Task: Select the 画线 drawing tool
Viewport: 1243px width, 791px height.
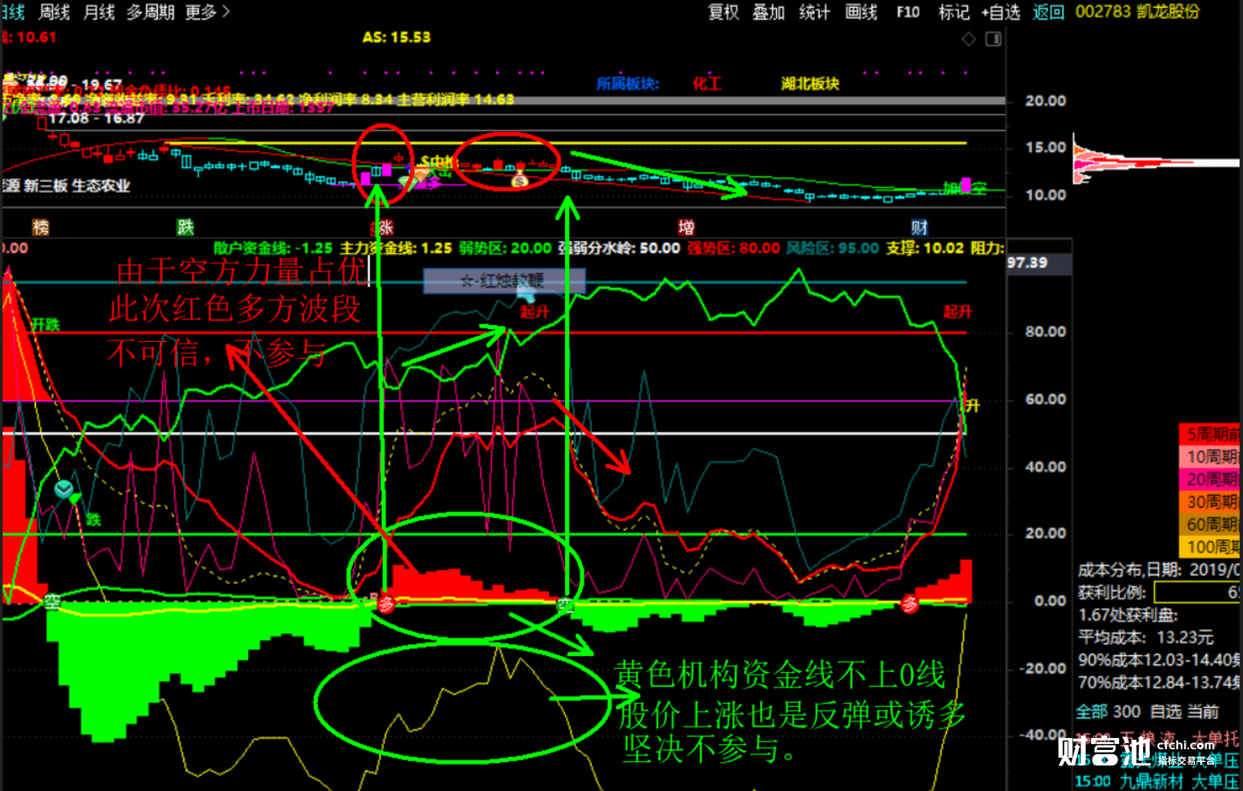Action: click(x=861, y=12)
